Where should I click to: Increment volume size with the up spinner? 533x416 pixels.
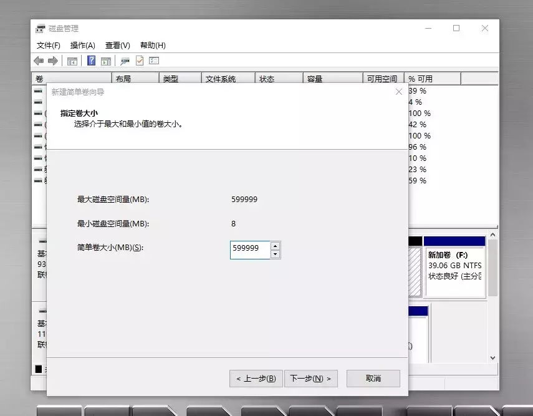(275, 246)
